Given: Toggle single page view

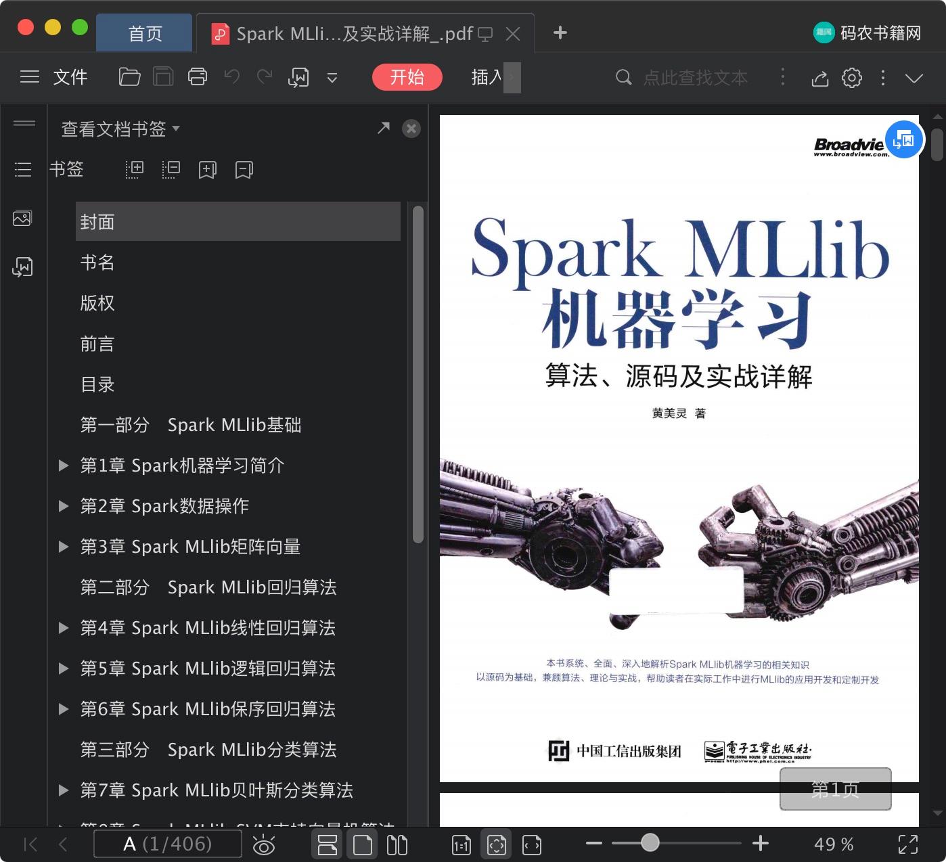Looking at the screenshot, I should (x=363, y=844).
